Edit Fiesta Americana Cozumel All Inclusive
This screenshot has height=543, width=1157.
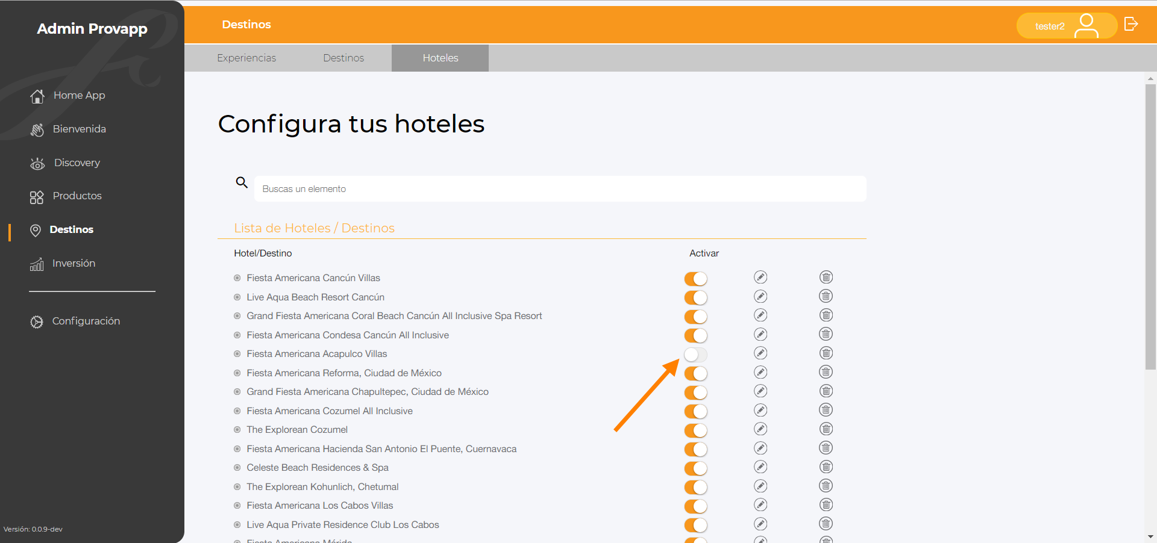coord(760,410)
